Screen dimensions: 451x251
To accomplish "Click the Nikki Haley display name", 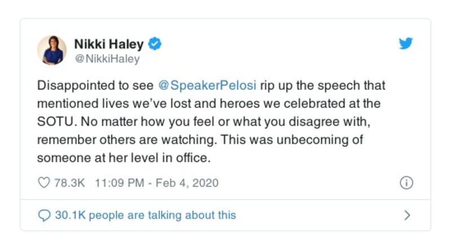I will click(x=110, y=43).
